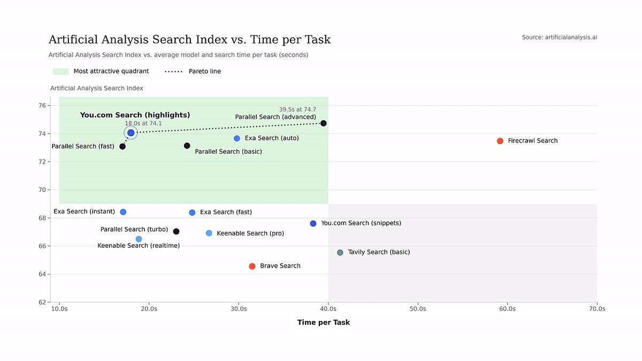Click the Keenable Search (realtime) data point
The width and height of the screenshot is (642, 361).
click(139, 239)
